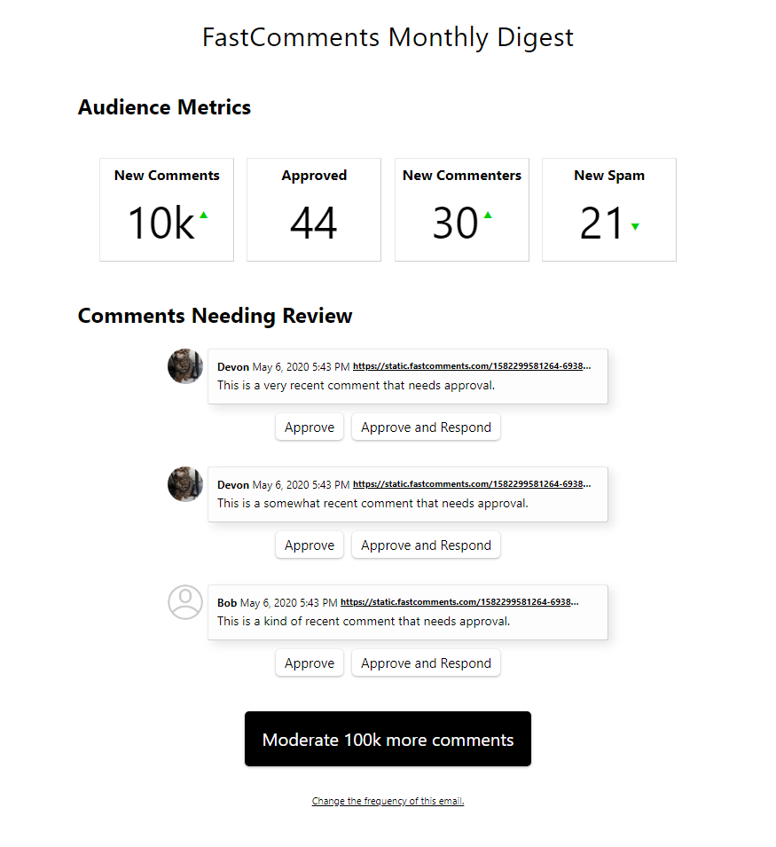The width and height of the screenshot is (776, 847).
Task: Approve the somewhat recent comment by Devon
Action: click(x=310, y=545)
